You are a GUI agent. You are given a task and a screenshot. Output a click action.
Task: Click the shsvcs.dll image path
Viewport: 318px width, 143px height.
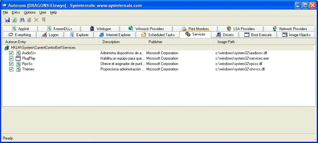(x=240, y=69)
